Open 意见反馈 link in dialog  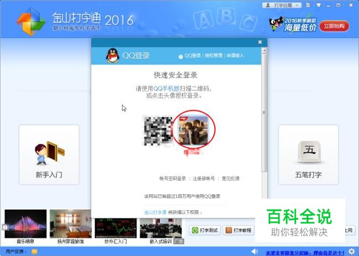(x=230, y=178)
